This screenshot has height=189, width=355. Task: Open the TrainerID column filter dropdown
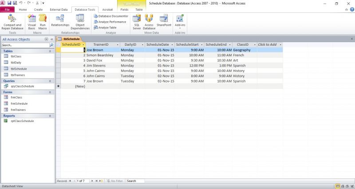pyautogui.click(x=118, y=45)
